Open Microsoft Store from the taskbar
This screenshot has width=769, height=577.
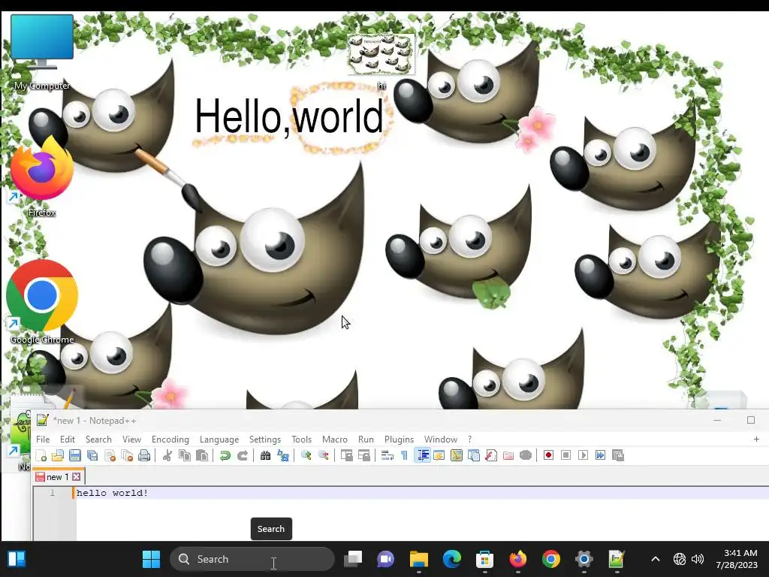[484, 559]
